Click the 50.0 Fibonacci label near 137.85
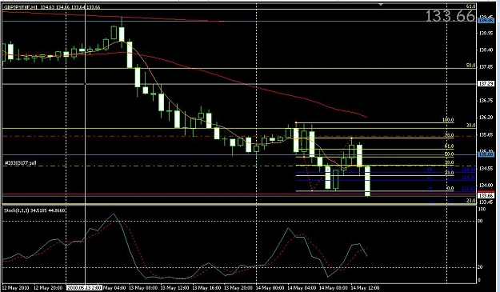The width and height of the screenshot is (500, 292). click(x=470, y=66)
